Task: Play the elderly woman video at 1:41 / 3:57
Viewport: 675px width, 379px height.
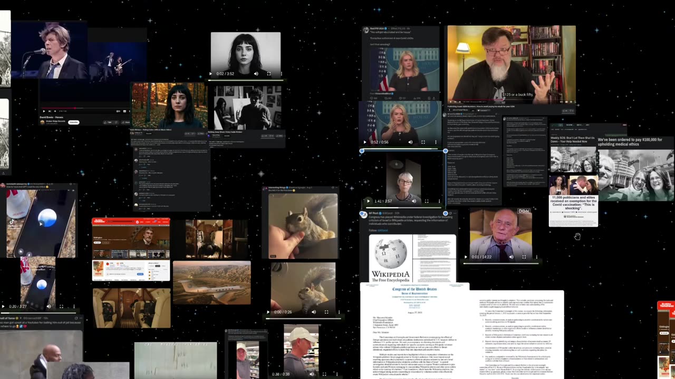Action: click(368, 201)
